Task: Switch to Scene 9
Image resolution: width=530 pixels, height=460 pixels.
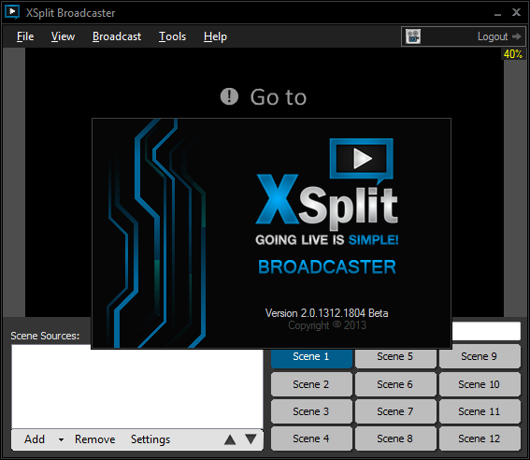Action: 480,356
